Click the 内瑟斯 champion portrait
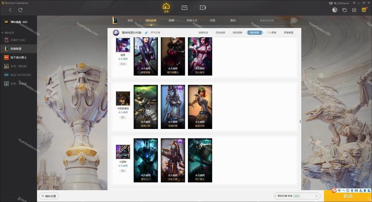 coord(123,152)
